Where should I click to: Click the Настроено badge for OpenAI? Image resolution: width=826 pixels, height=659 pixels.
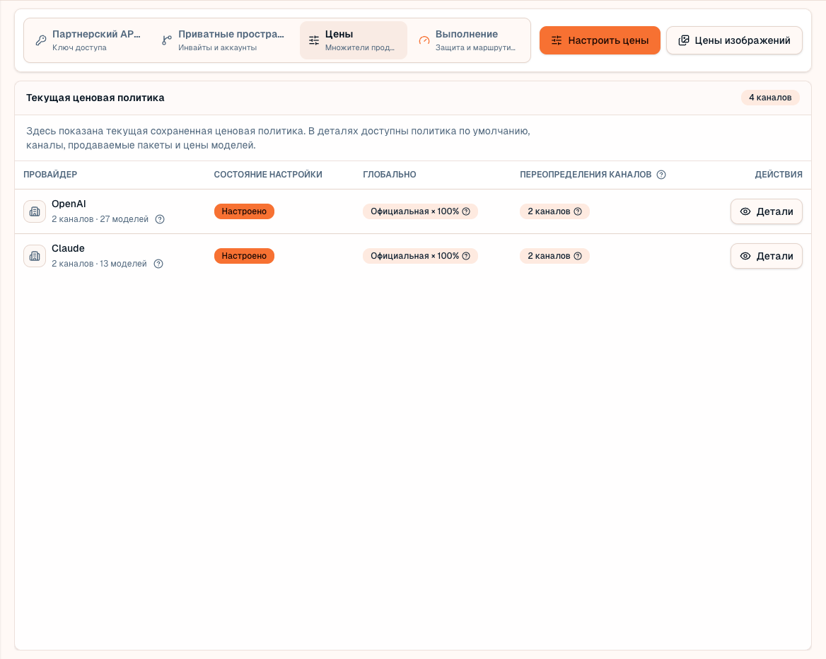[x=244, y=211]
